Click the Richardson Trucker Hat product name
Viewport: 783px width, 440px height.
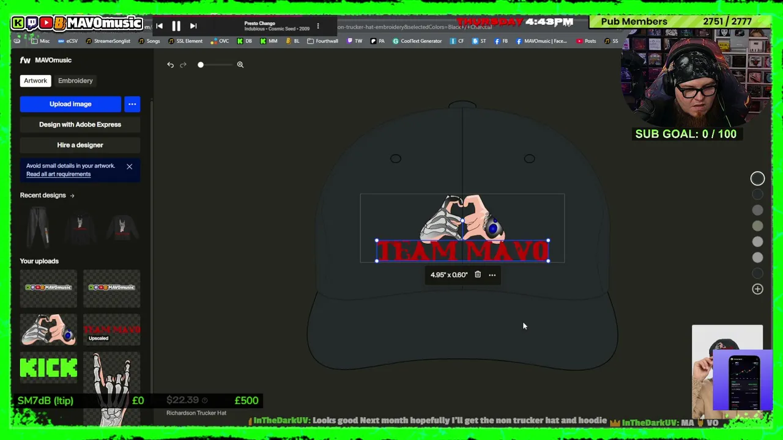(196, 413)
